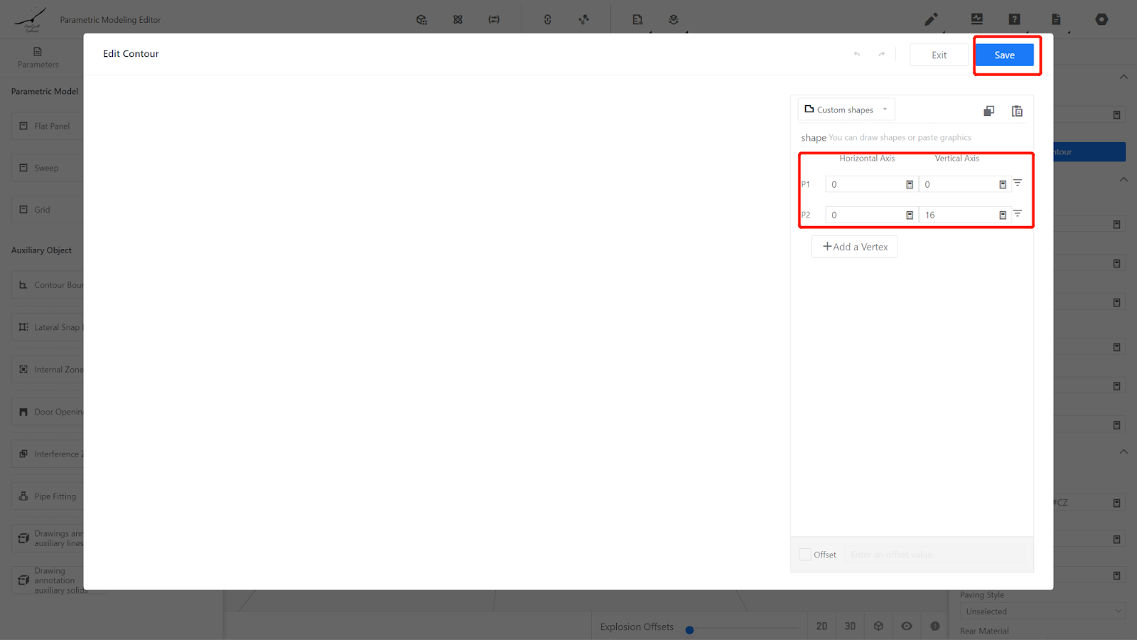Open calculator icon in P1 Horizontal Axis field
1137x640 pixels.
pyautogui.click(x=910, y=184)
